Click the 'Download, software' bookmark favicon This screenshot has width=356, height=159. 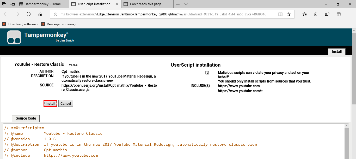tap(4, 24)
